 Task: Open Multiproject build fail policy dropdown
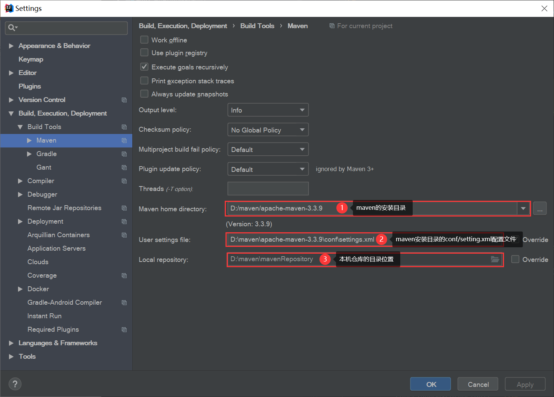268,149
